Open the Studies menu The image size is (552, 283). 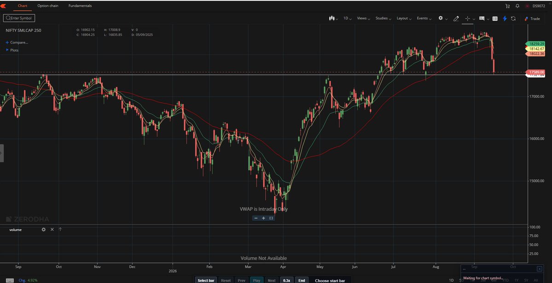pos(383,18)
